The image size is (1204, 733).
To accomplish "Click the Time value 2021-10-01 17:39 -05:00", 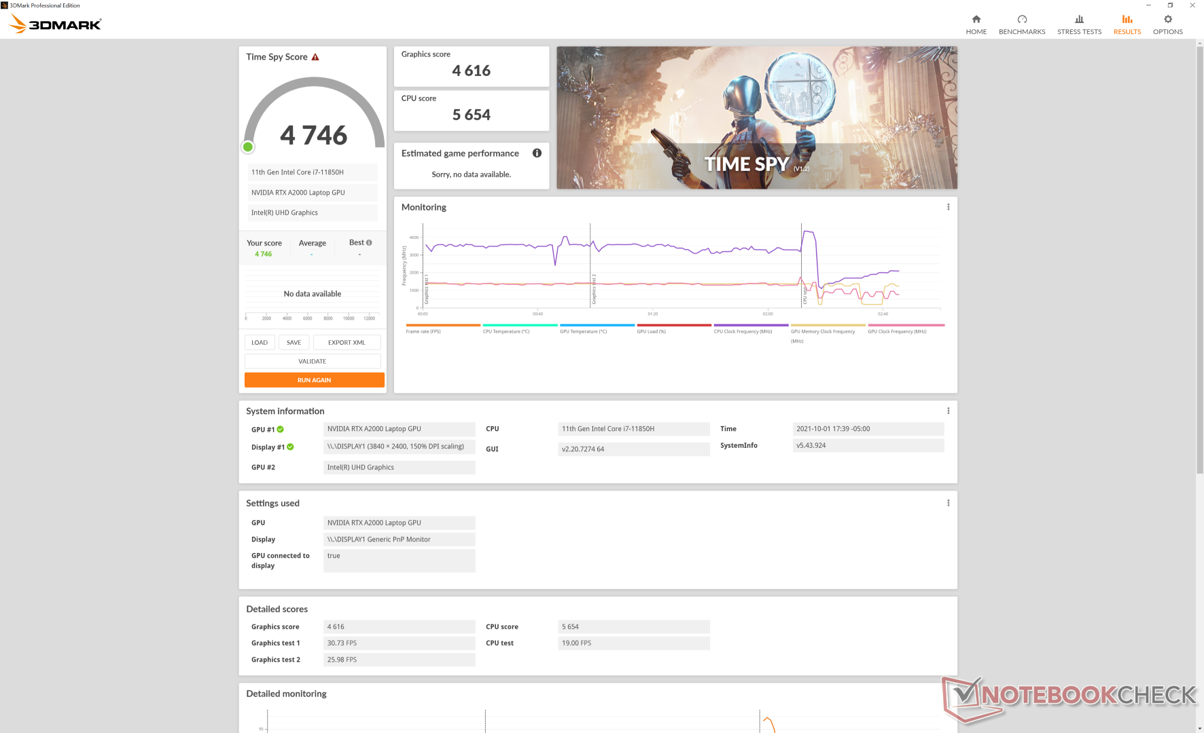I will 868,429.
